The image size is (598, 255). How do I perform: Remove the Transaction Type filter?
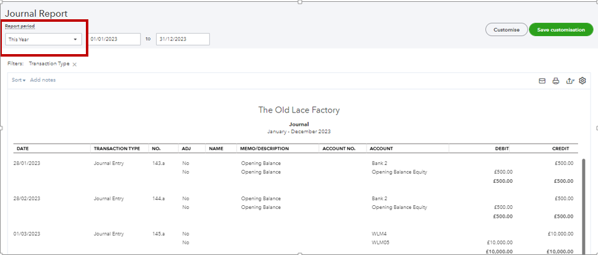tap(75, 64)
